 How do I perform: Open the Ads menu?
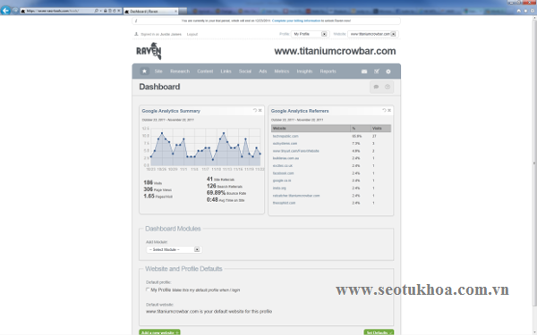(262, 71)
